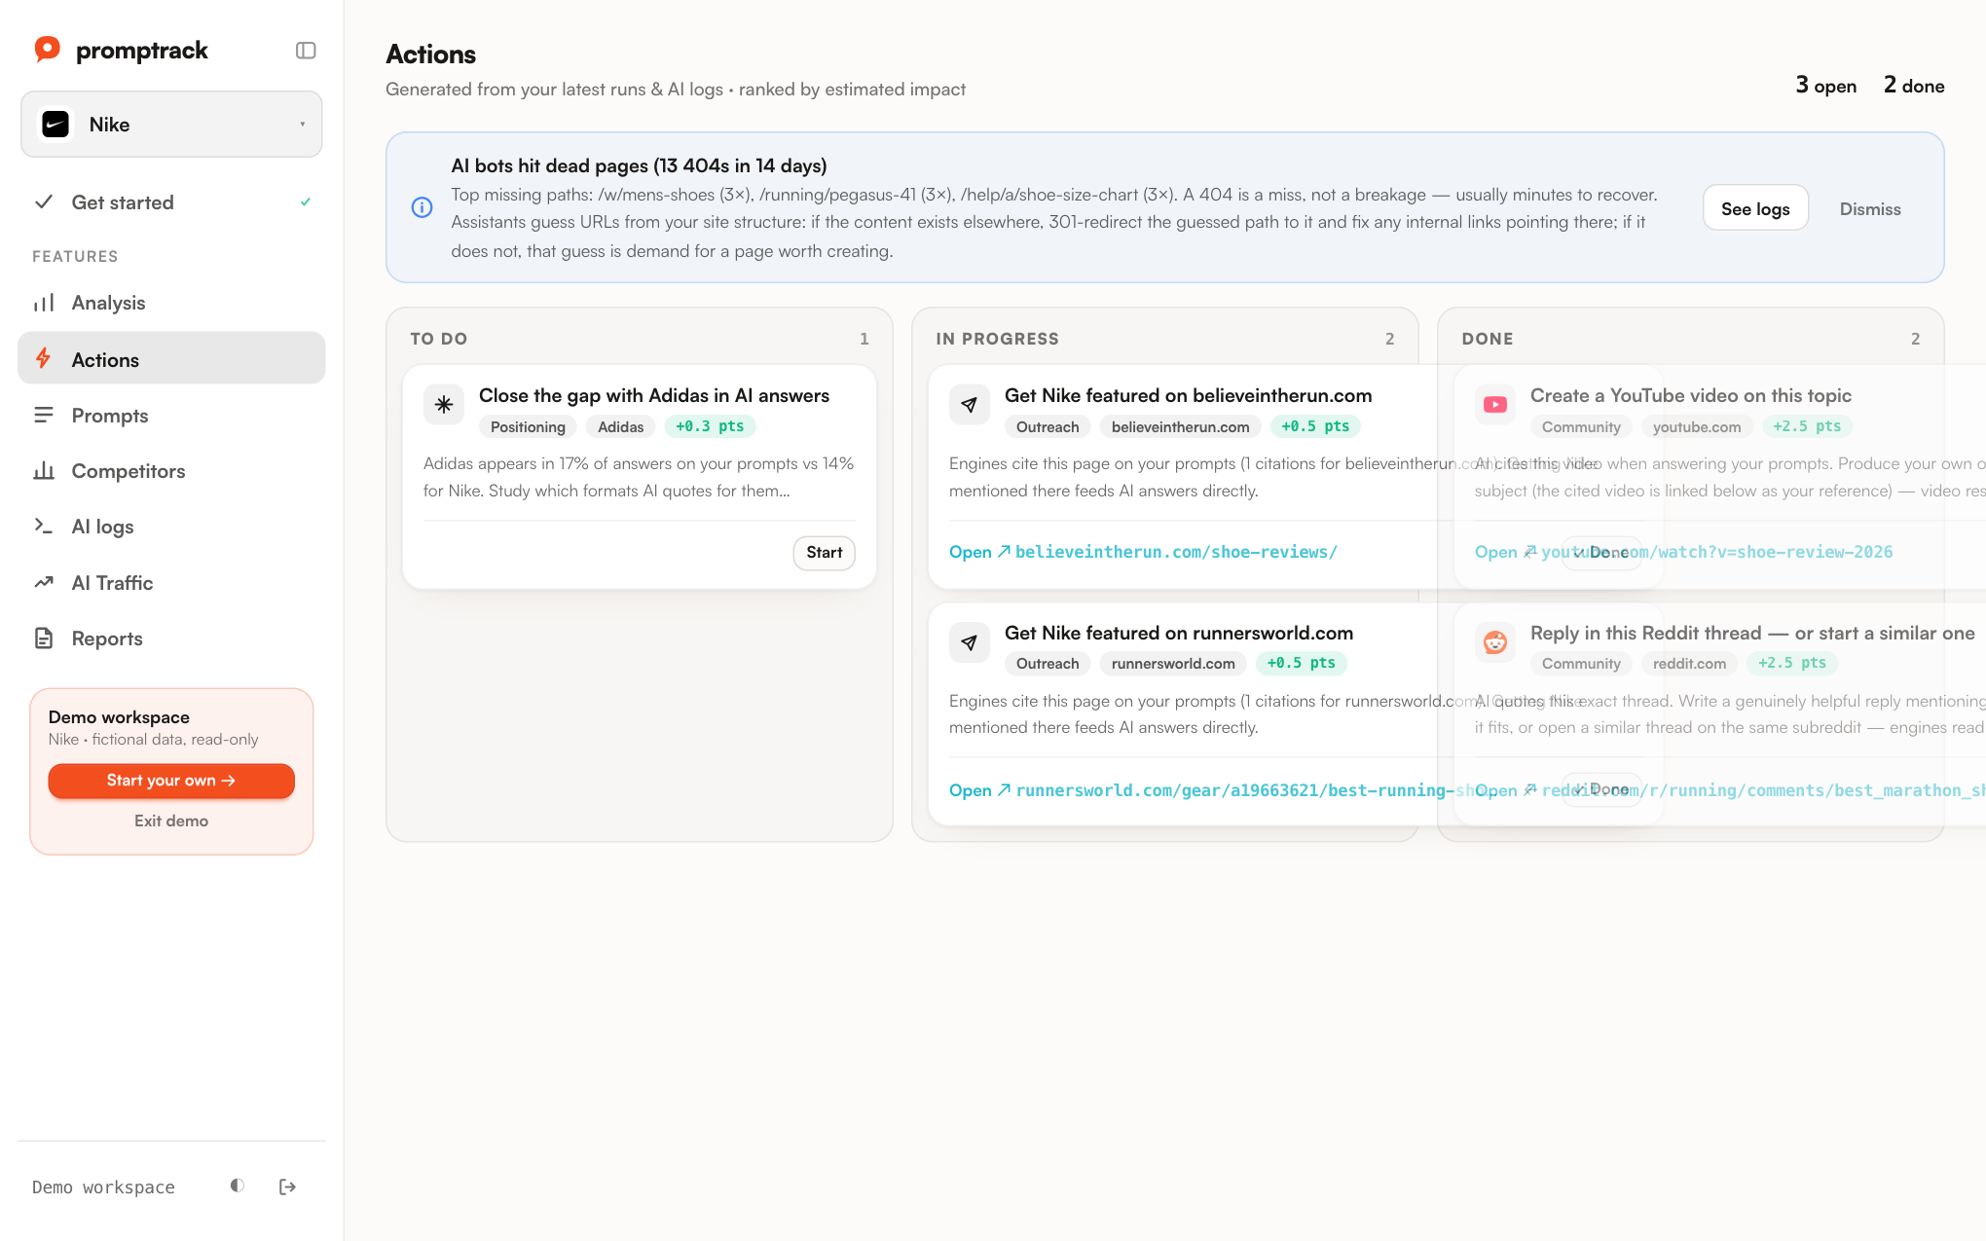This screenshot has width=1986, height=1241.
Task: Click the paper plane icon on believeintherun card
Action: [x=970, y=404]
